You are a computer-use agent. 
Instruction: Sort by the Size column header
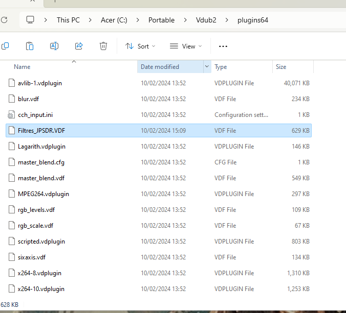coord(280,67)
